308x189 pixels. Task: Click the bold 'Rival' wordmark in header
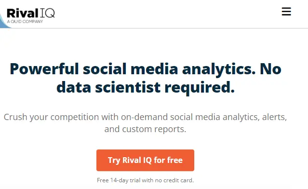(x=22, y=13)
